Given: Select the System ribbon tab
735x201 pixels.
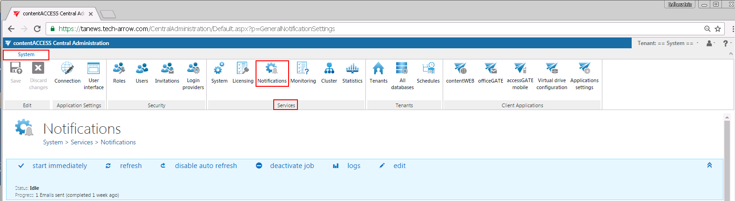Looking at the screenshot, I should [26, 54].
